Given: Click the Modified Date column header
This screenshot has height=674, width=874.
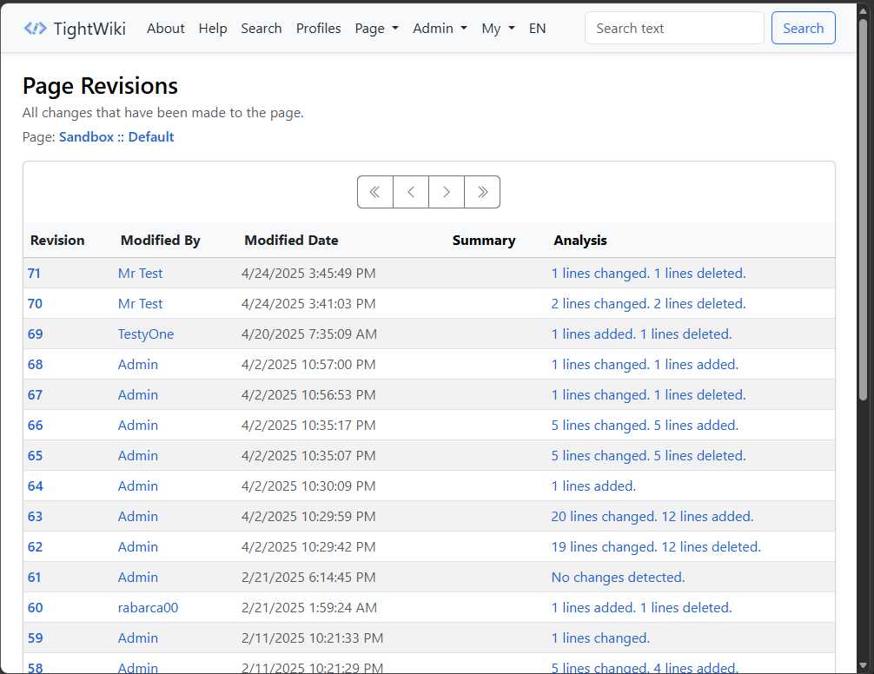Looking at the screenshot, I should pyautogui.click(x=291, y=241).
